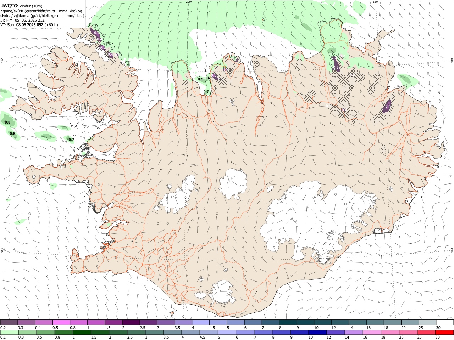Select the lower scale swatch labeled 0.3
The image size is (454, 340).
(27, 332)
